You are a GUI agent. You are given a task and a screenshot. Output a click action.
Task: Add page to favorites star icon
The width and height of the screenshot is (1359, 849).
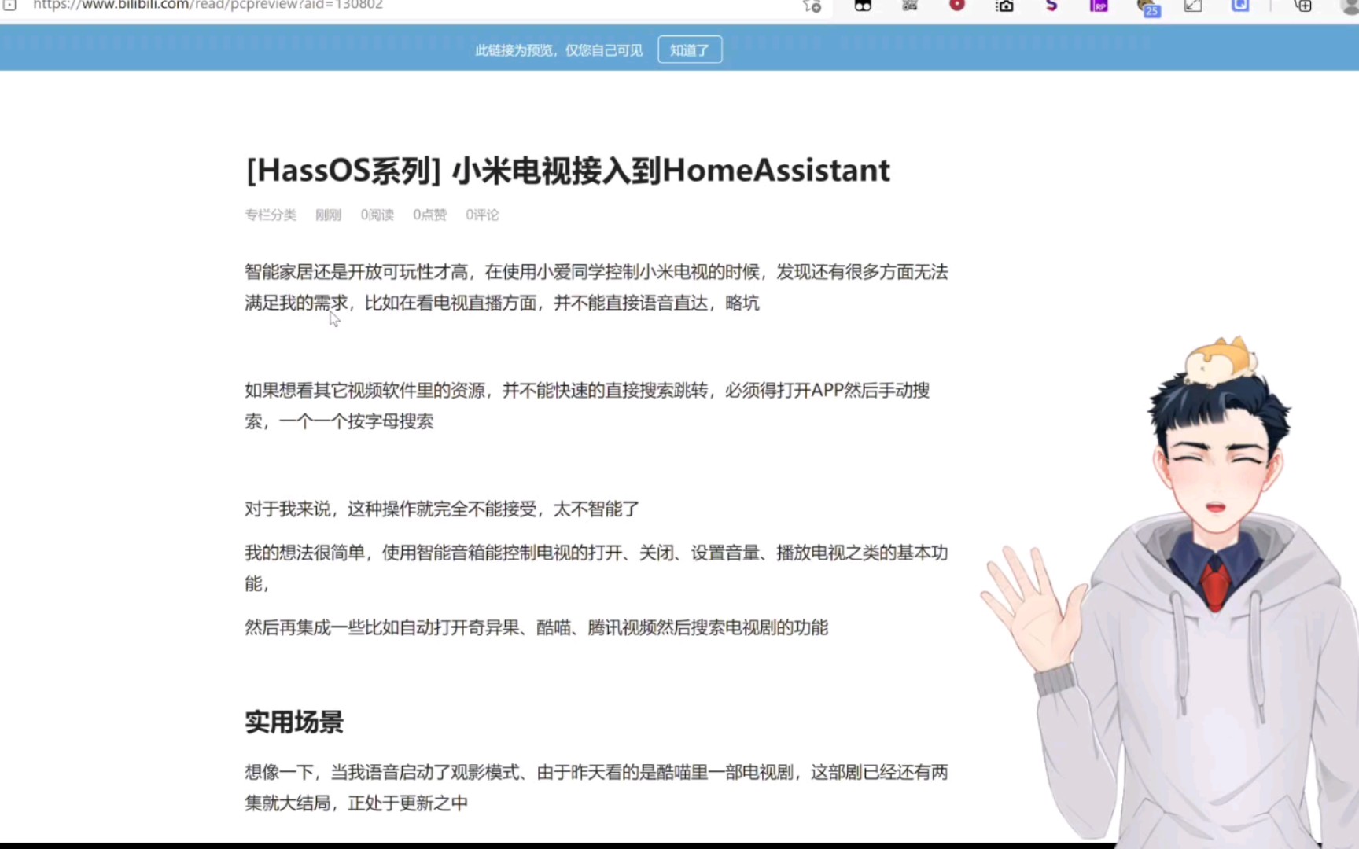pyautogui.click(x=812, y=6)
